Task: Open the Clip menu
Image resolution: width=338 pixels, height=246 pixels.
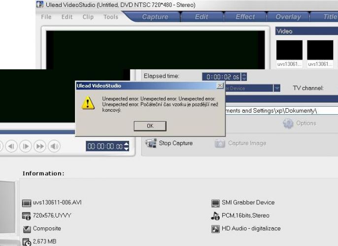Action: point(88,17)
